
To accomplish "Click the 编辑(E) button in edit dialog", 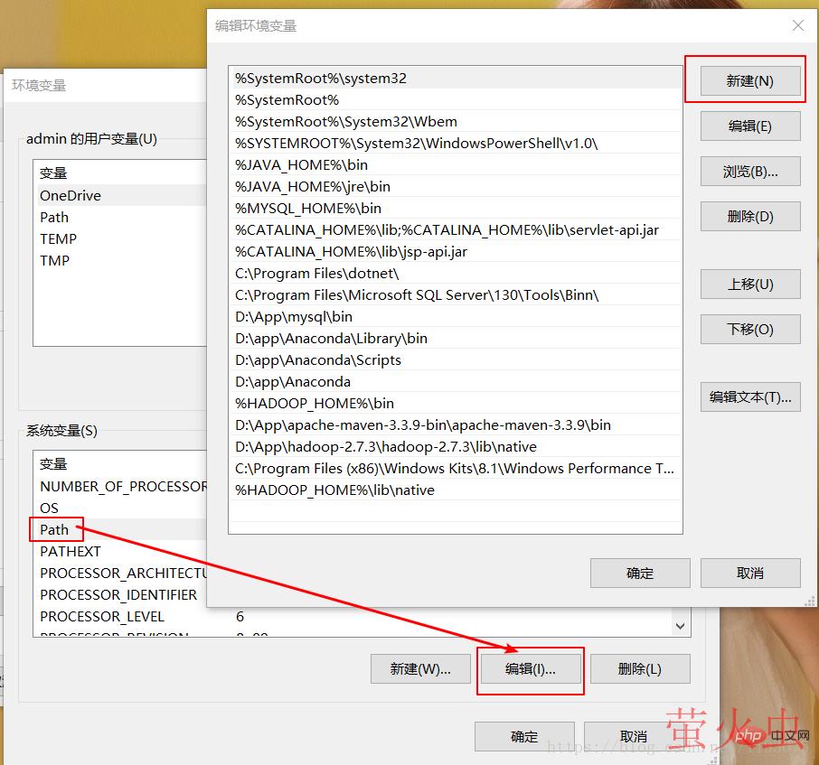I will coord(750,126).
